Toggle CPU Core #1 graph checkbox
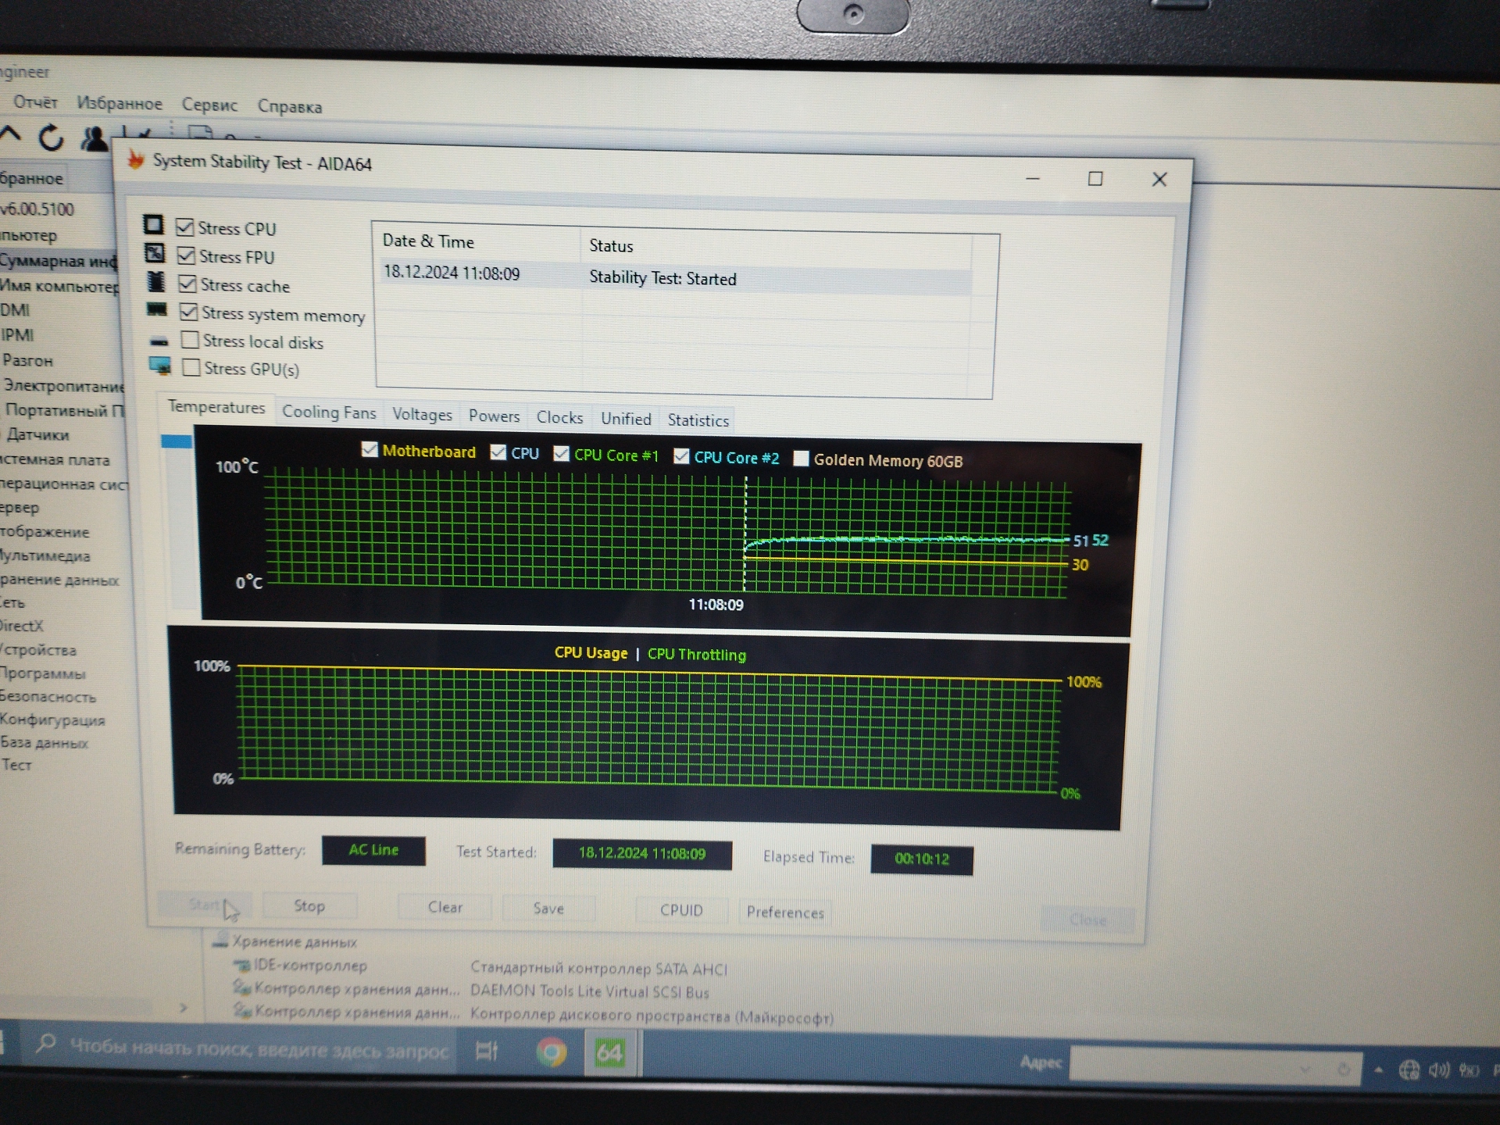Image resolution: width=1500 pixels, height=1125 pixels. coord(561,454)
